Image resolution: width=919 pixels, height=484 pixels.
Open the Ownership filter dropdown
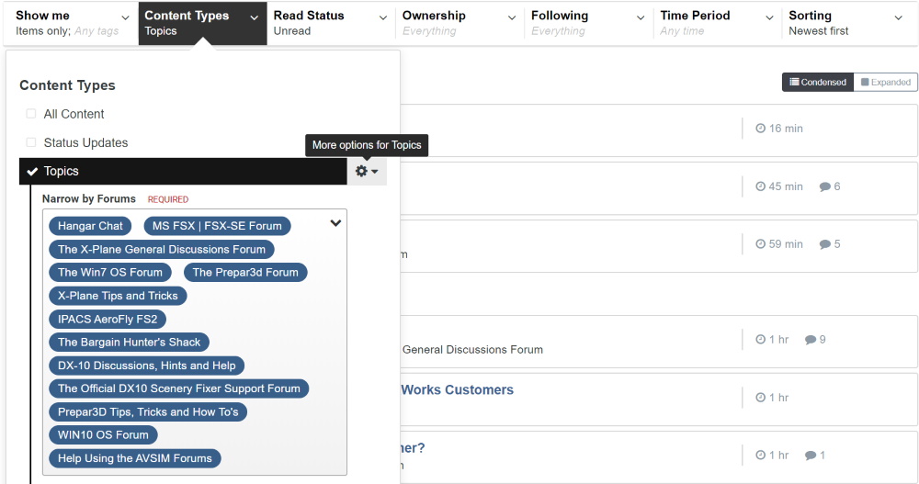click(460, 23)
